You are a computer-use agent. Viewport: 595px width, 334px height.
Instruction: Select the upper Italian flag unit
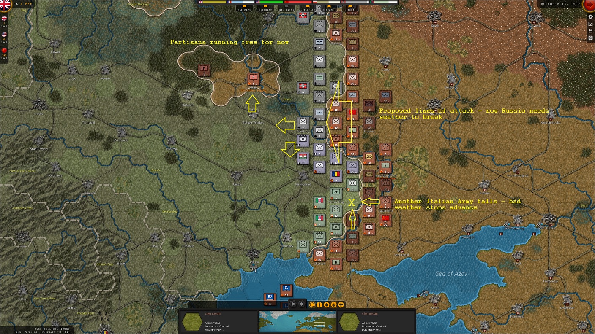pyautogui.click(x=319, y=203)
